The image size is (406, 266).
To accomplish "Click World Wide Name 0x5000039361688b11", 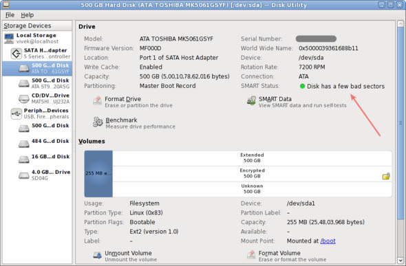I will click(328, 48).
